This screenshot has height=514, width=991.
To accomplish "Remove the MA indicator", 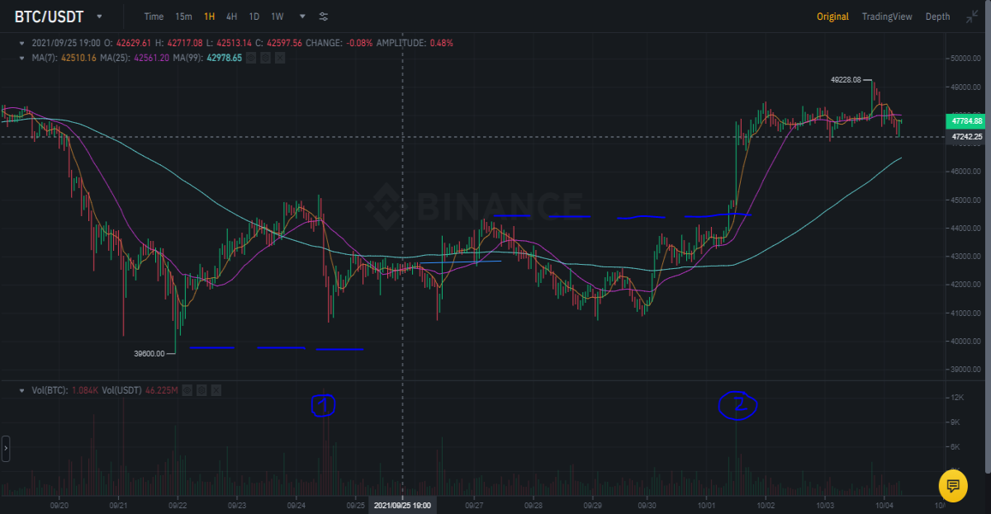I will pos(280,58).
